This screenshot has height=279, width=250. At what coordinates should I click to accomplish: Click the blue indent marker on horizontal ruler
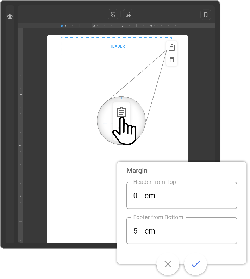62,26
